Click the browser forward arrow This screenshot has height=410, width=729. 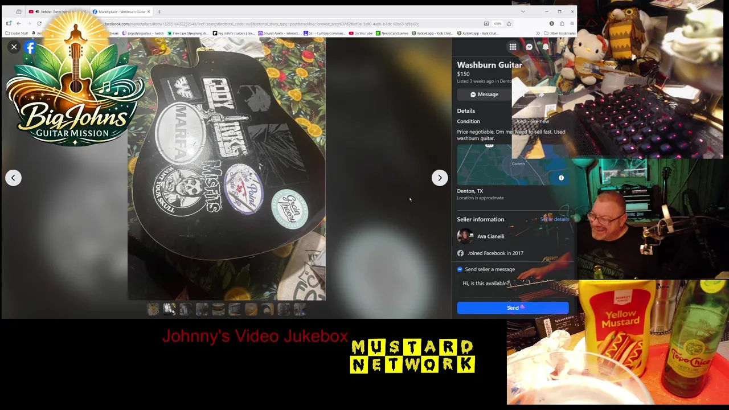click(x=29, y=23)
